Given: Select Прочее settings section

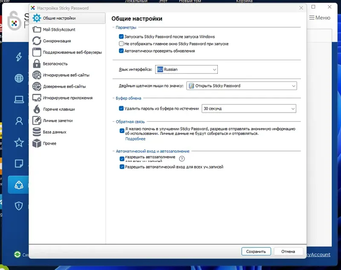Looking at the screenshot, I should coord(67,143).
